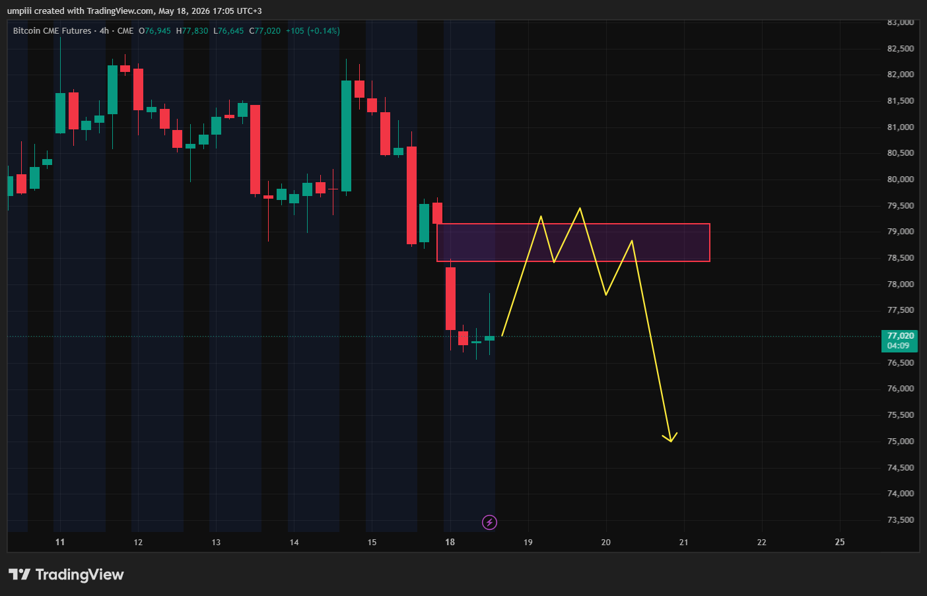The image size is (927, 596).
Task: Click the green current price label 77,020
Action: 900,336
